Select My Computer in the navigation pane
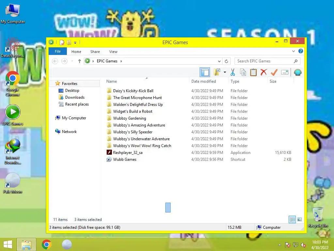The width and height of the screenshot is (334, 251). [74, 118]
